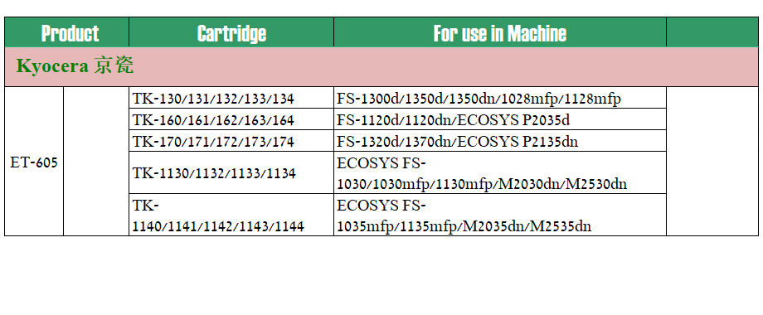Click the Kyocera brand name text

52,66
